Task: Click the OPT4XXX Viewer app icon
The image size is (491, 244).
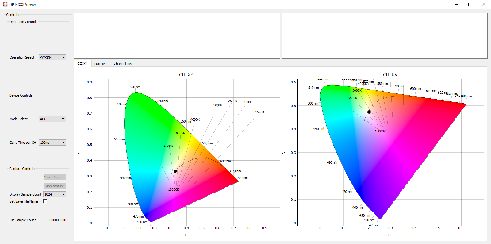Action: tap(5, 4)
